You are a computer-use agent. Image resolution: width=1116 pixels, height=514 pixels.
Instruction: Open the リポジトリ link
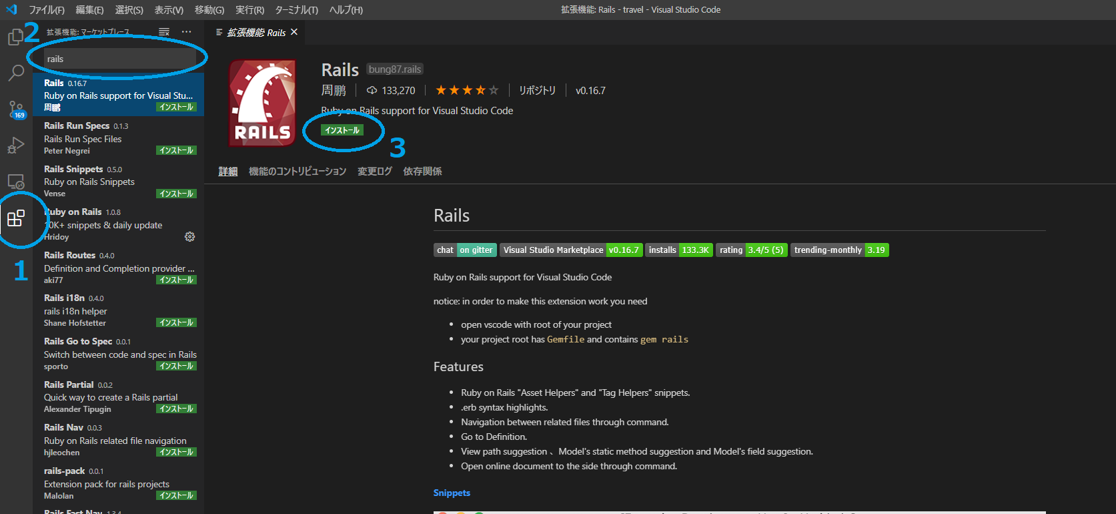tap(537, 90)
